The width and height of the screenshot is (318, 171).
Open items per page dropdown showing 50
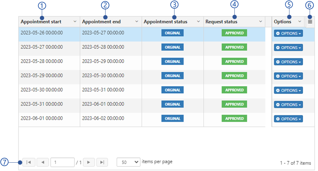[x=129, y=162]
